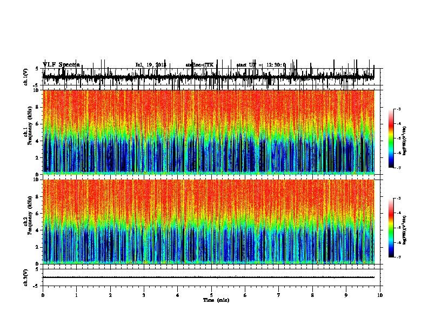Click the time axis tick label 5

(211, 295)
